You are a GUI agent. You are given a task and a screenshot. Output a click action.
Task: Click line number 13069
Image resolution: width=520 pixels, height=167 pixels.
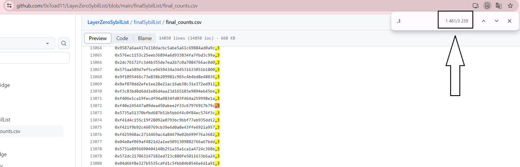[95, 83]
